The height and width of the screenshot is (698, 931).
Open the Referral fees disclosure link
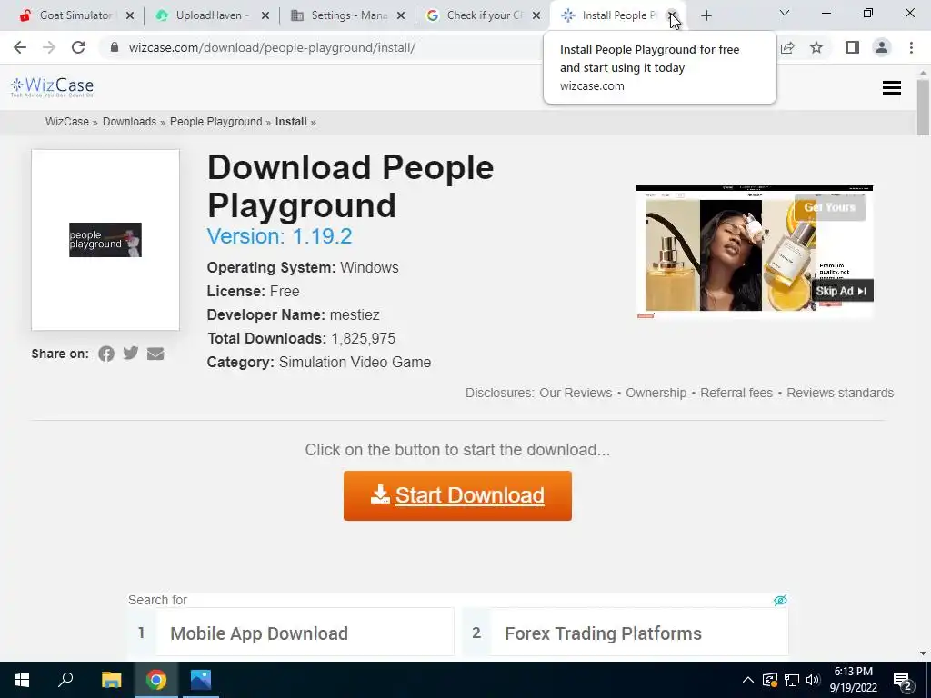click(x=736, y=393)
